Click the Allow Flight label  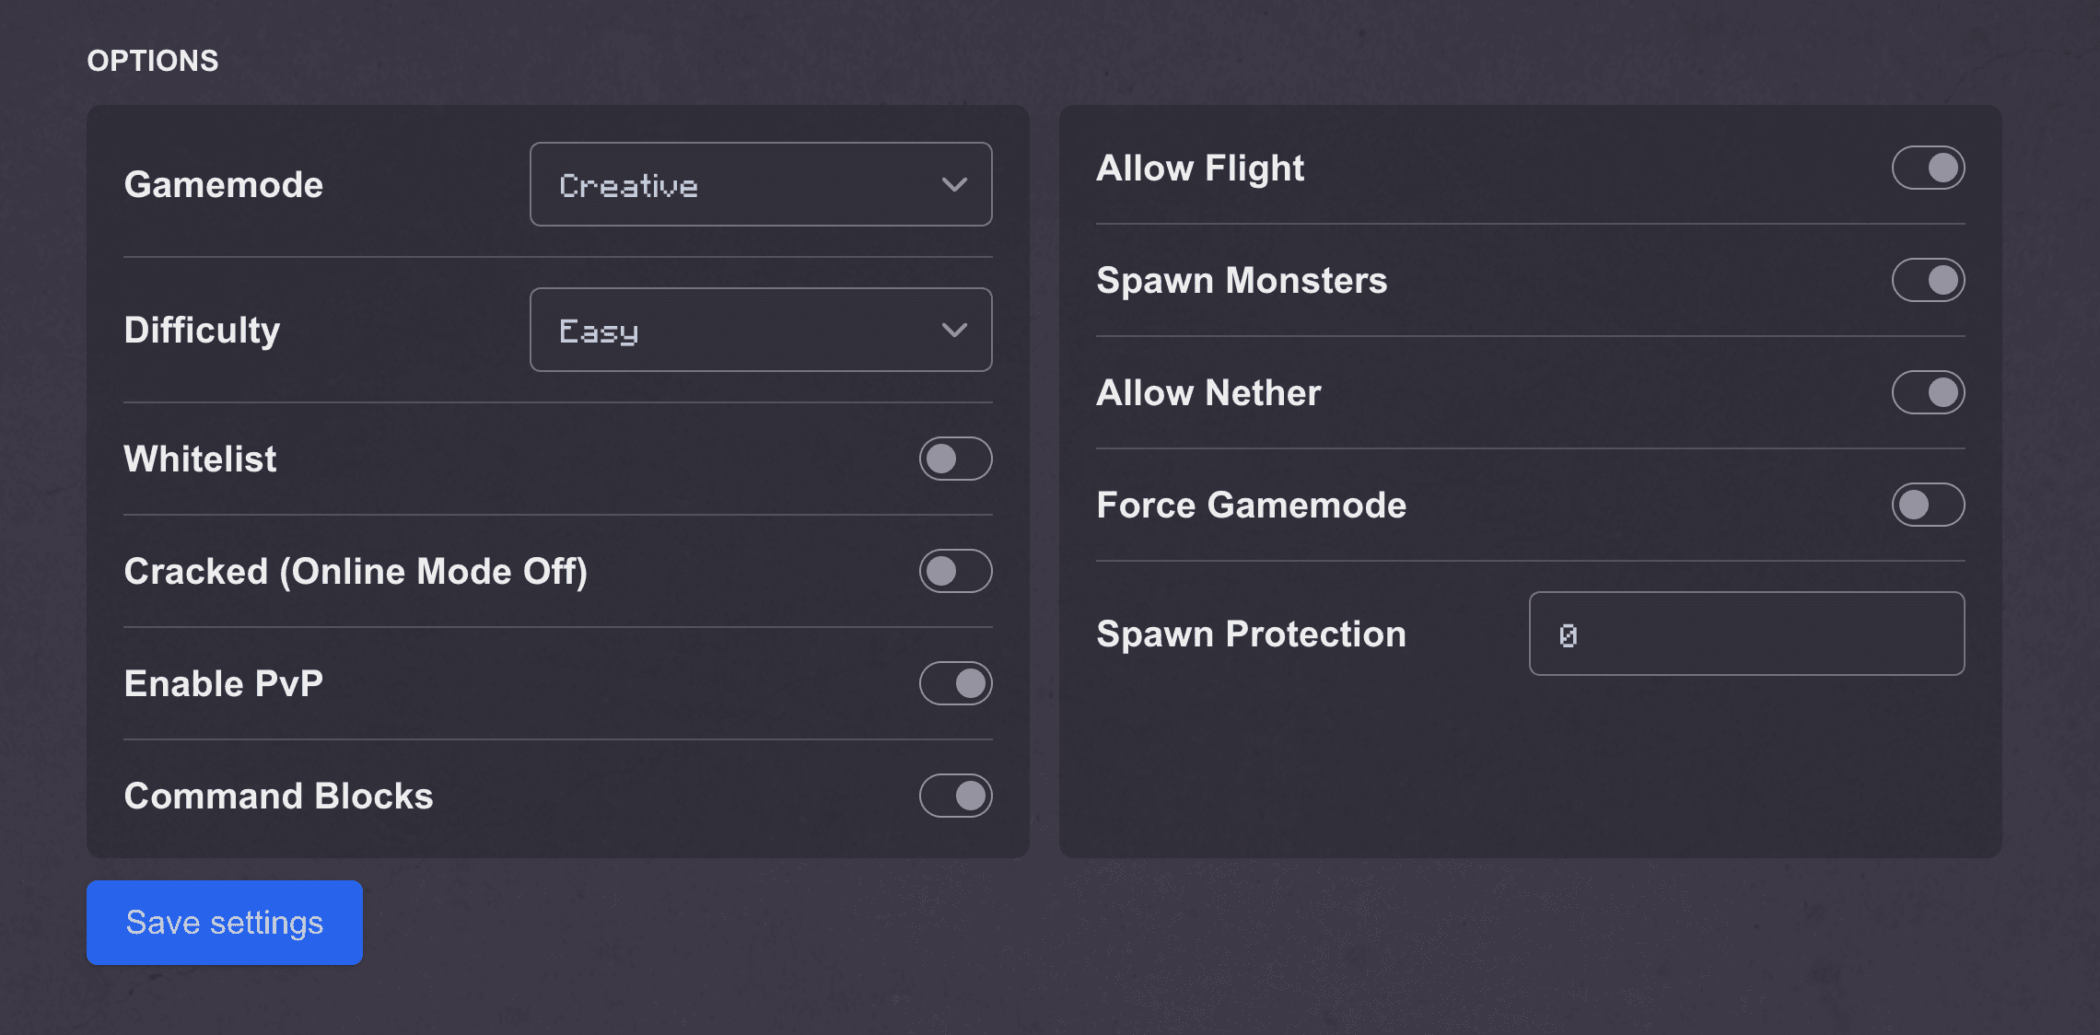click(1200, 168)
